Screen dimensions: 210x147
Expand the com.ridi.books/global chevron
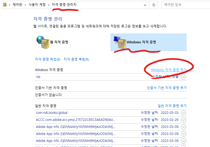click(183, 113)
